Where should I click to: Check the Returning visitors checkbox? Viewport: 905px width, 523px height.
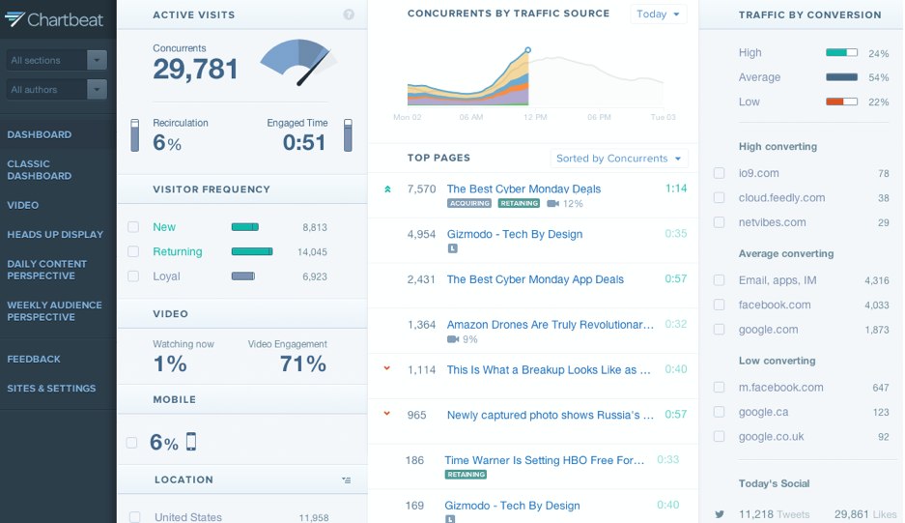click(133, 251)
